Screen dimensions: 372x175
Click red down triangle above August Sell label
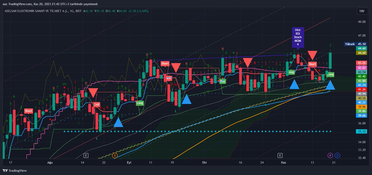point(93,93)
